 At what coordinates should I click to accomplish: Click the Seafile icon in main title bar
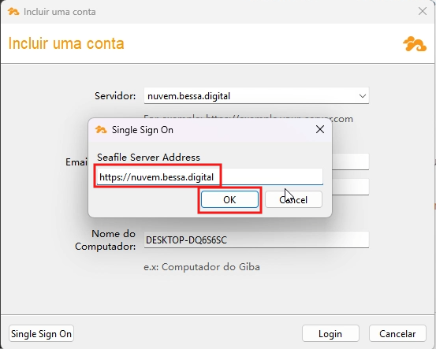click(x=13, y=12)
